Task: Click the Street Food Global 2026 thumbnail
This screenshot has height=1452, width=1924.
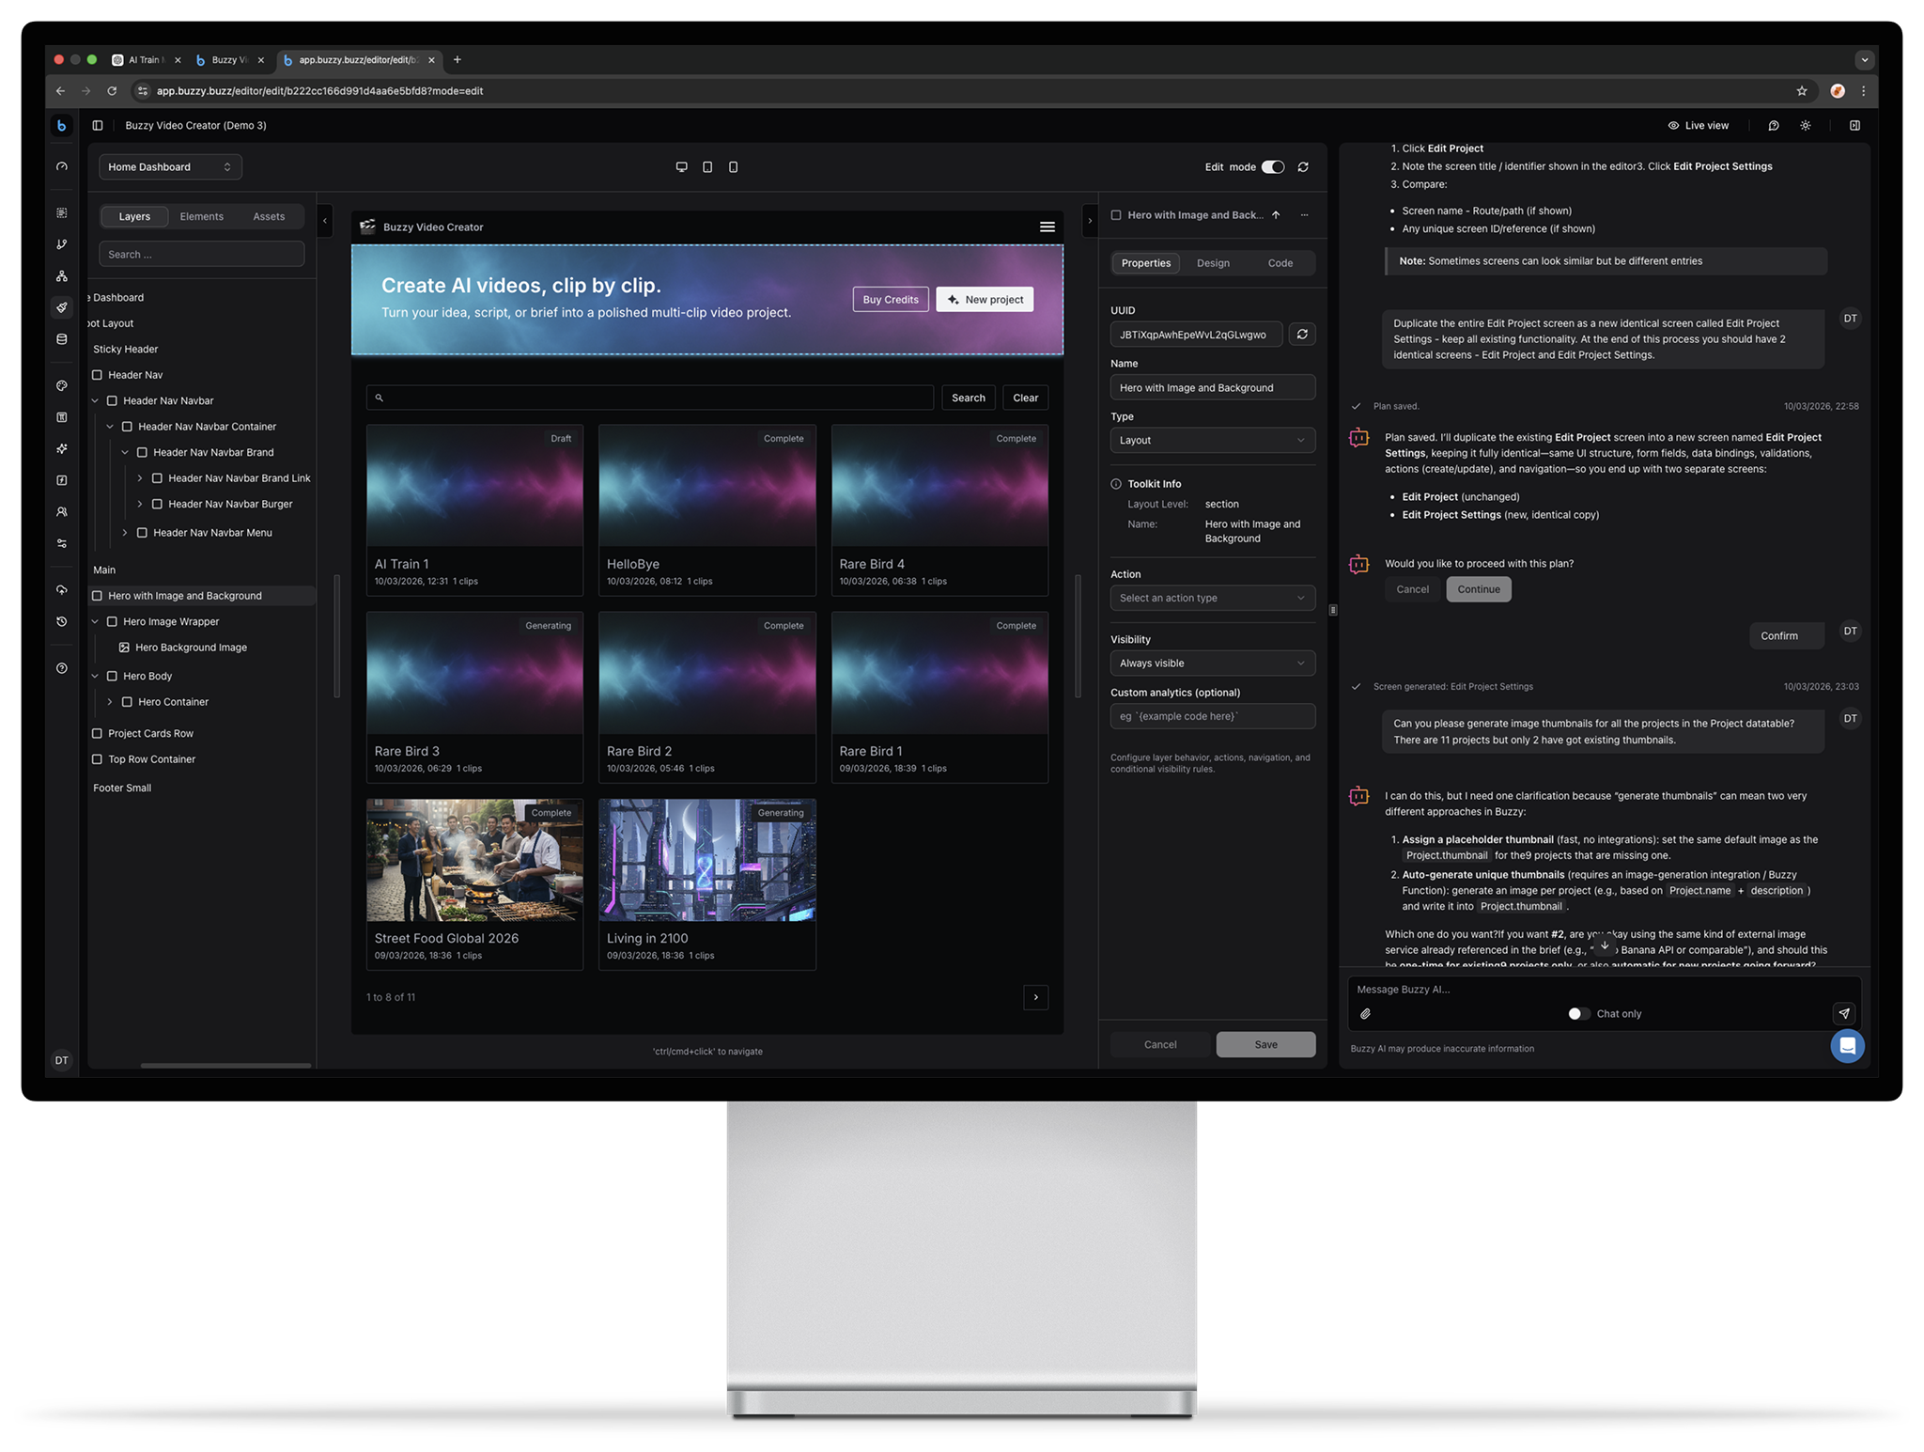Action: 474,860
